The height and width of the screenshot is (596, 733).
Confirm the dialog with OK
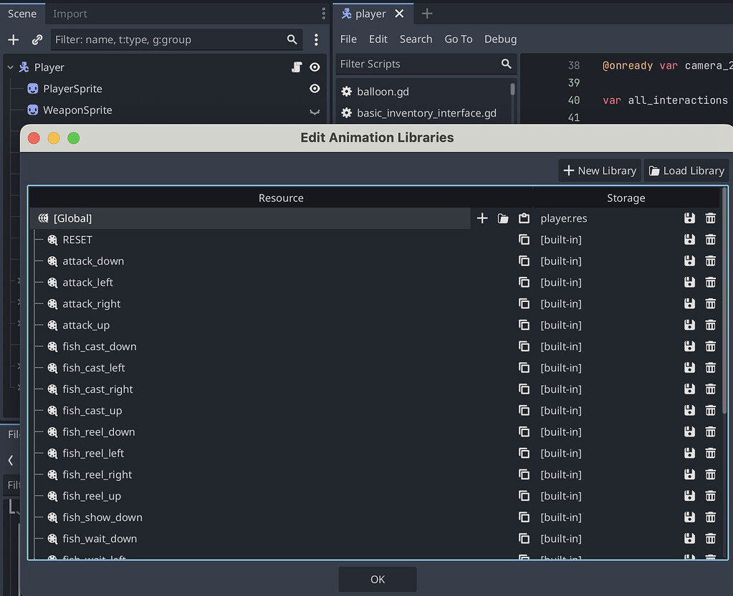click(377, 580)
